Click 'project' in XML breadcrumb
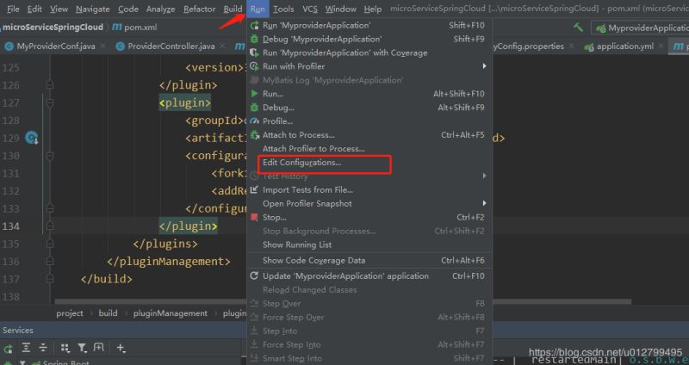 70,313
